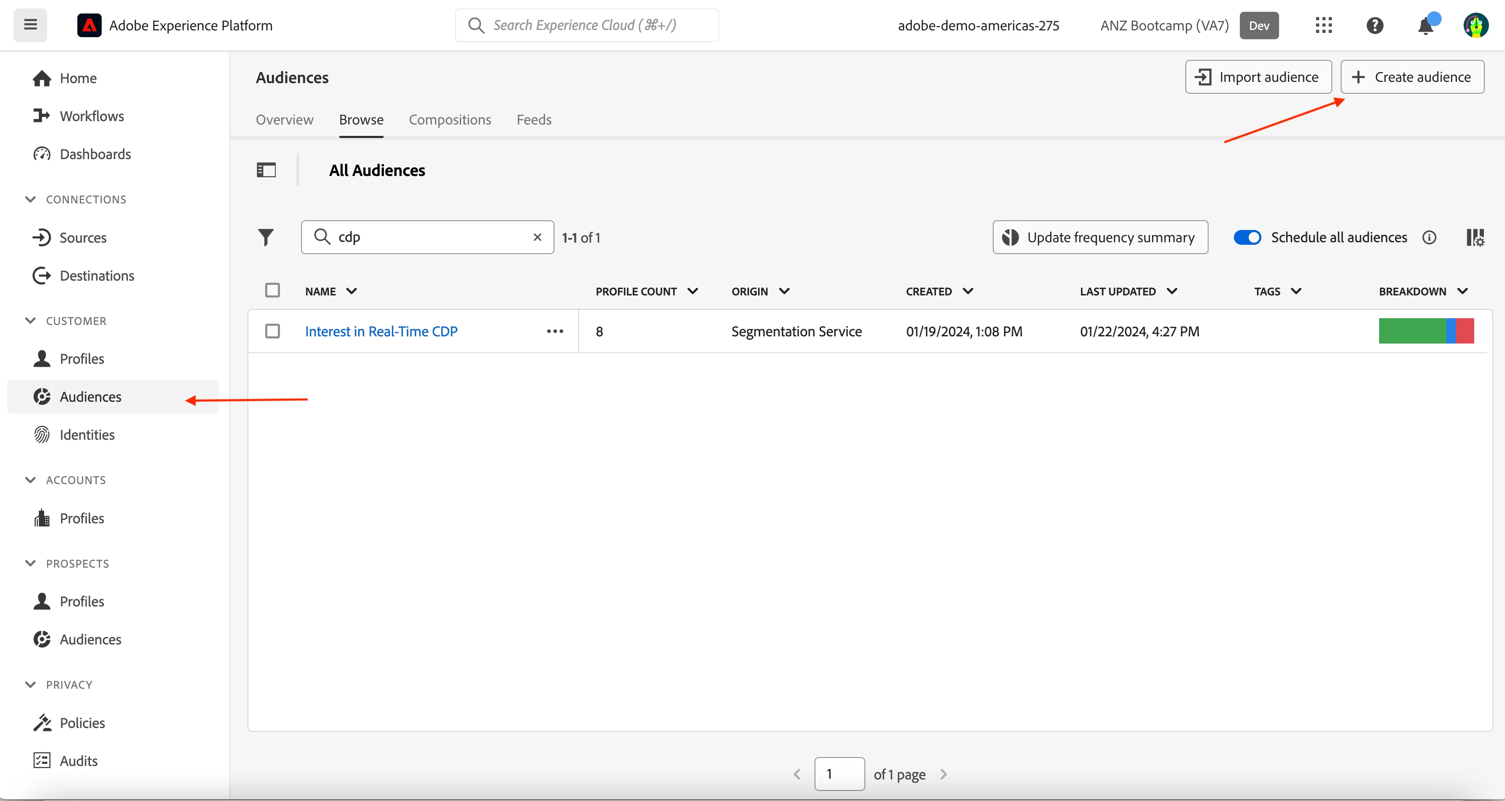Image resolution: width=1505 pixels, height=801 pixels.
Task: Click Update frequency summary button
Action: (x=1100, y=237)
